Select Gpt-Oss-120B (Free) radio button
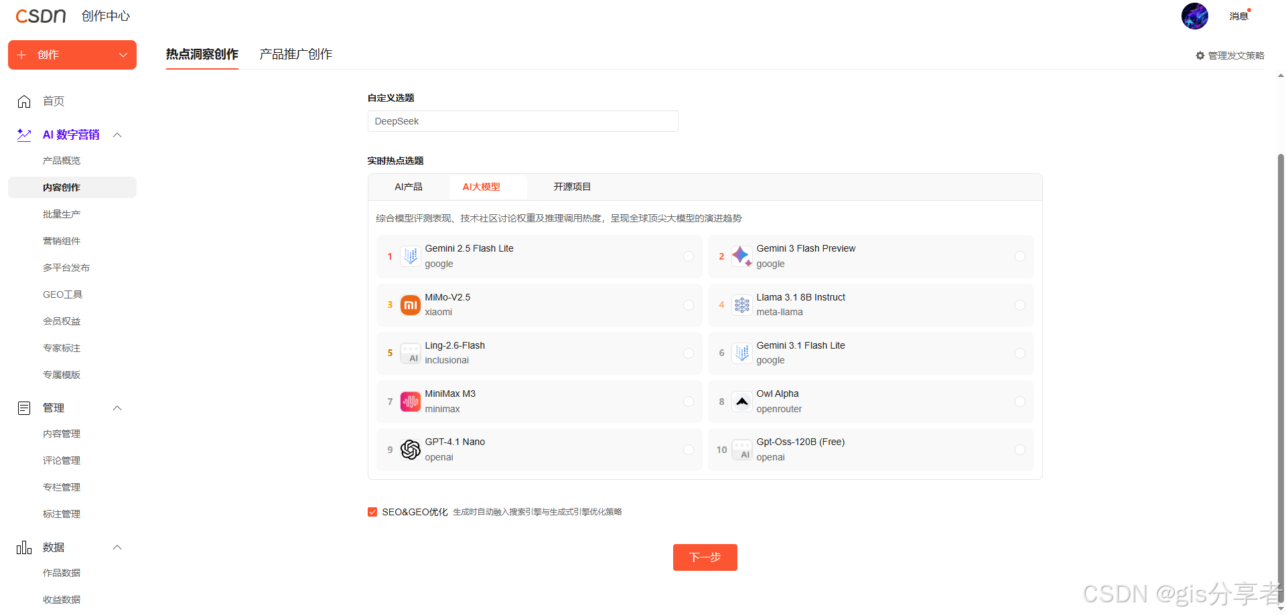Viewport: 1286px width, 615px height. 1020,450
